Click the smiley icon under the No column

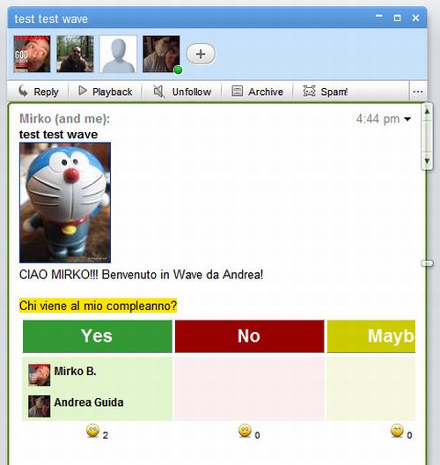pyautogui.click(x=245, y=431)
